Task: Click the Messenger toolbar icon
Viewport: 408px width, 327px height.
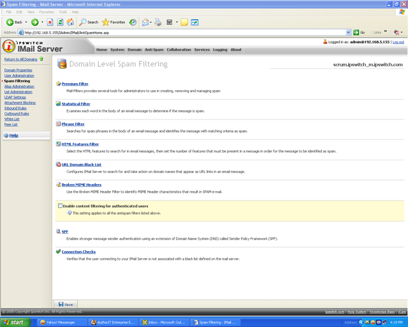Action: pos(194,22)
